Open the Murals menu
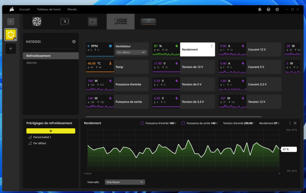306x193 pixels. (72, 9)
